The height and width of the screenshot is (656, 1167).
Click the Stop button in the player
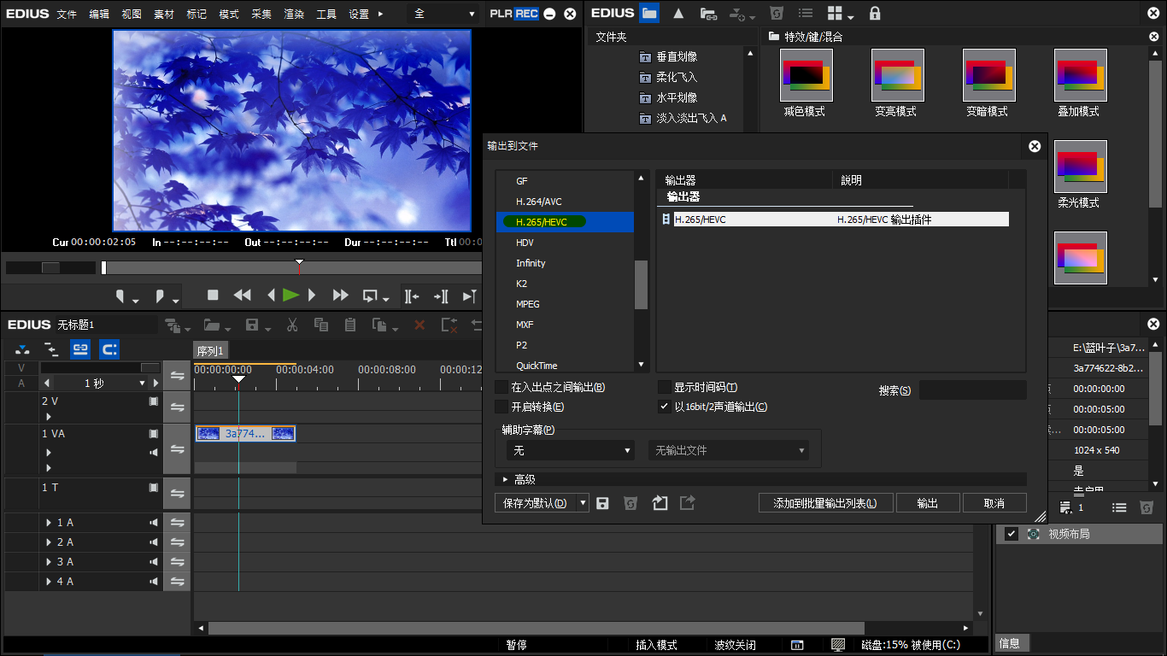point(213,296)
